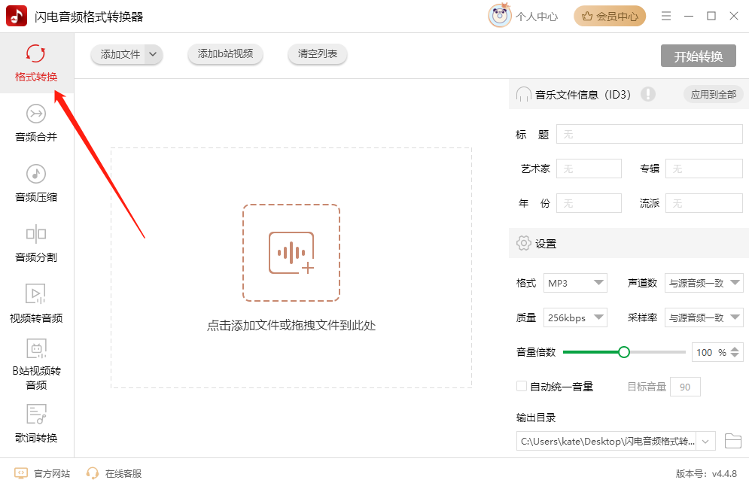Screen dimensions: 749x486
Task: Expand the 声道数 dropdown
Action: (704, 283)
